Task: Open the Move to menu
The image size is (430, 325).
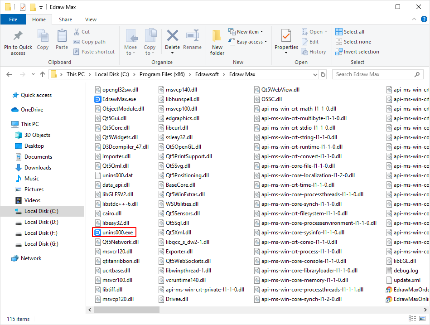Action: point(130,43)
